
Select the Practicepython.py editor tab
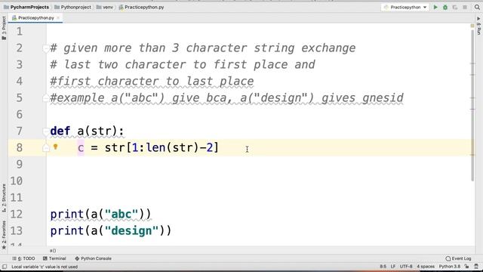(x=35, y=18)
